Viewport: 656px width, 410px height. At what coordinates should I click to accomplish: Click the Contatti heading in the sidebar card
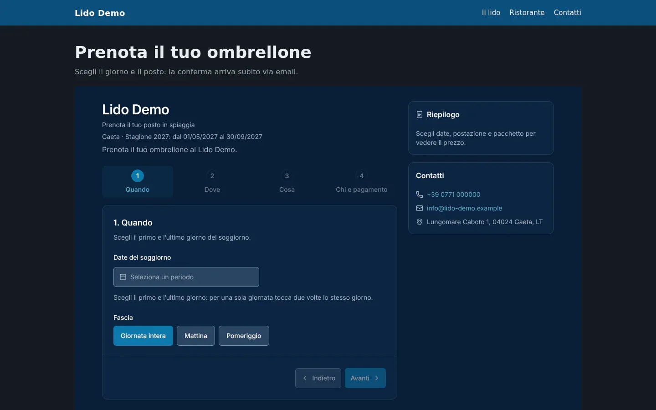430,176
